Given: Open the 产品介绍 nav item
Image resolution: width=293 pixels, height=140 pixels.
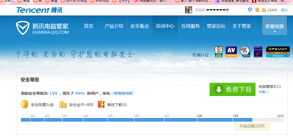Looking at the screenshot, I should coord(114,26).
